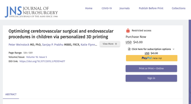The width and height of the screenshot is (191, 104).
Task: Choose Print or Print + Online
Action: coord(151,68)
